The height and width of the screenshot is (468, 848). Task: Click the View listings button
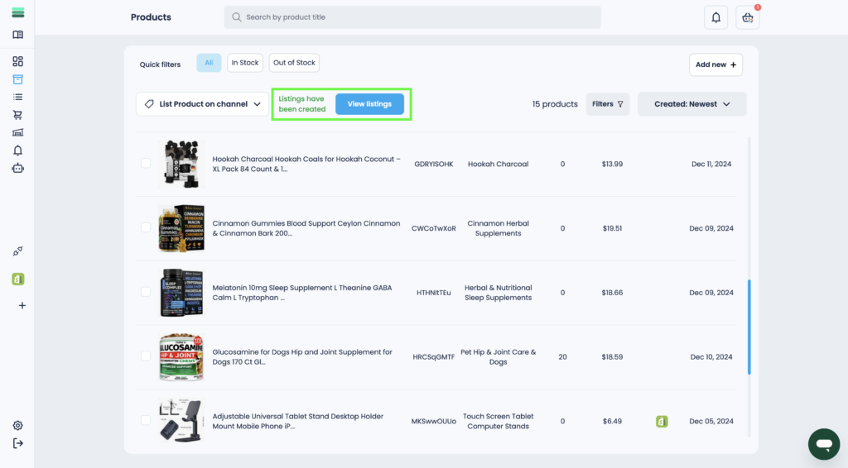pyautogui.click(x=369, y=104)
